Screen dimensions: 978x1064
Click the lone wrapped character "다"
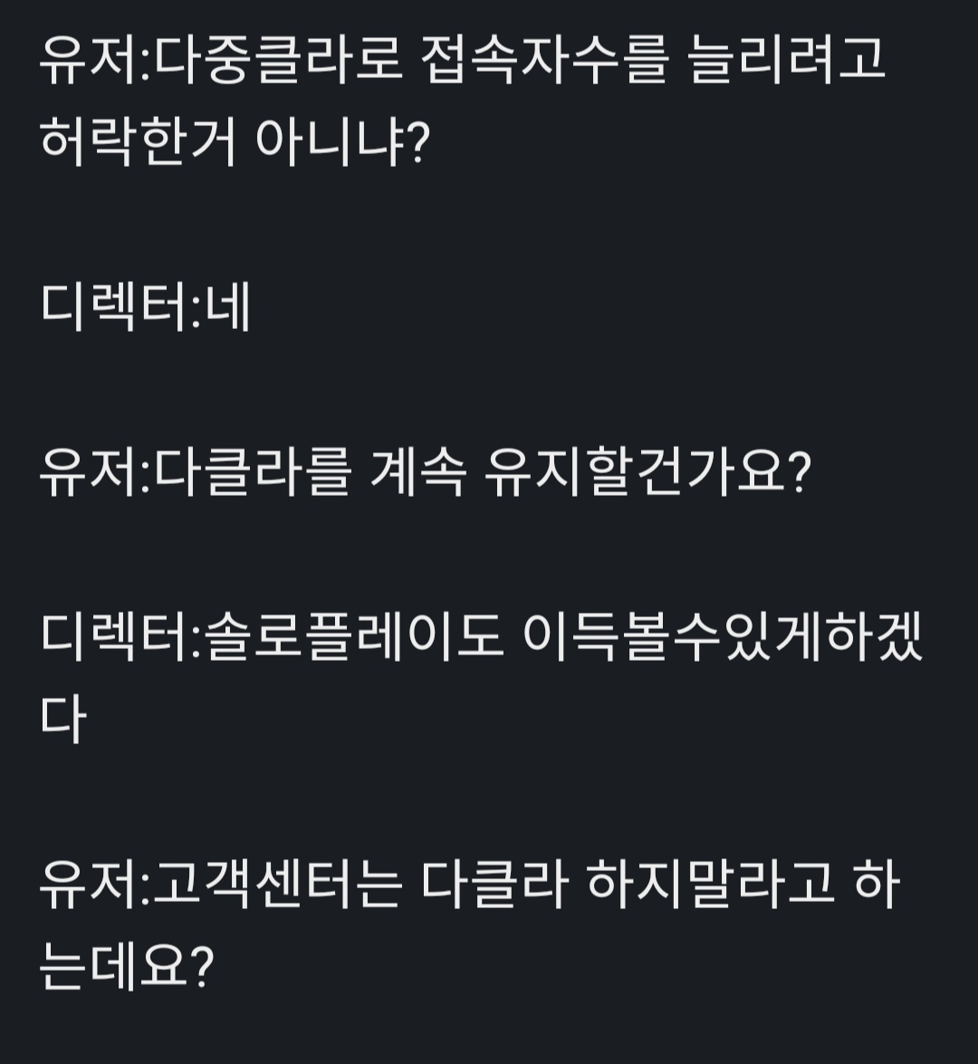pos(62,721)
